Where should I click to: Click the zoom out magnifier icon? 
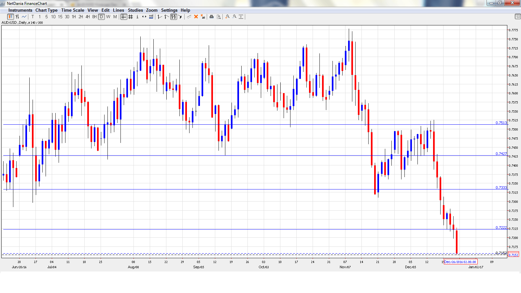(x=234, y=17)
